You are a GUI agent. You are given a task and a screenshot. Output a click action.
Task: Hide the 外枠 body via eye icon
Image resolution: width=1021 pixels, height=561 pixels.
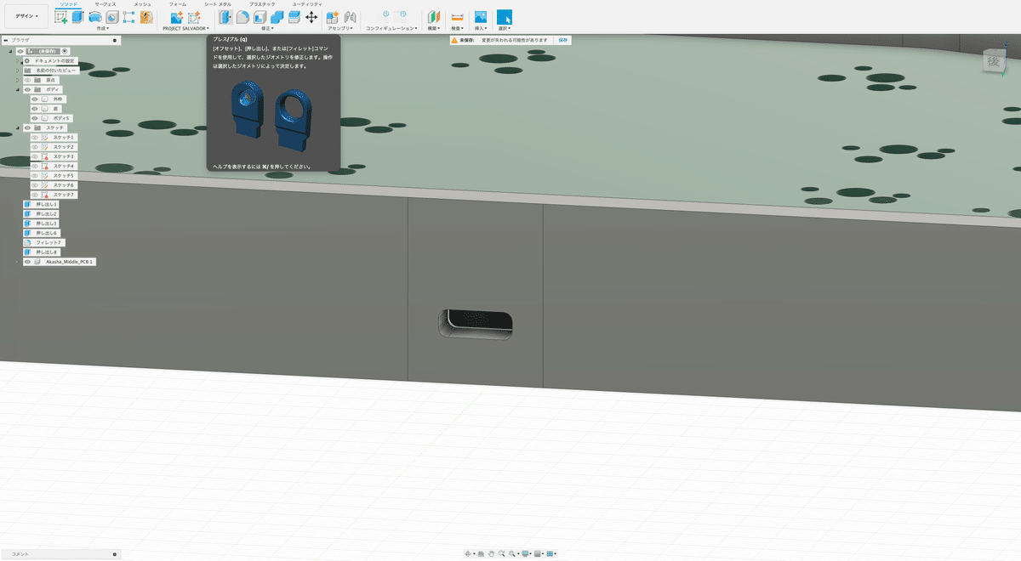(x=35, y=99)
